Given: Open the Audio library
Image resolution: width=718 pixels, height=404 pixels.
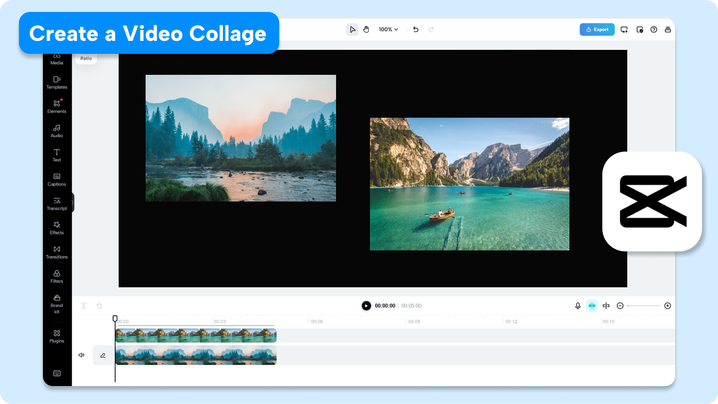Looking at the screenshot, I should 56,131.
